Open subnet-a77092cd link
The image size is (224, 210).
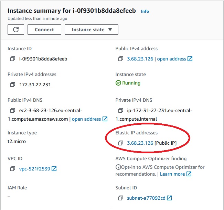[x=149, y=198]
